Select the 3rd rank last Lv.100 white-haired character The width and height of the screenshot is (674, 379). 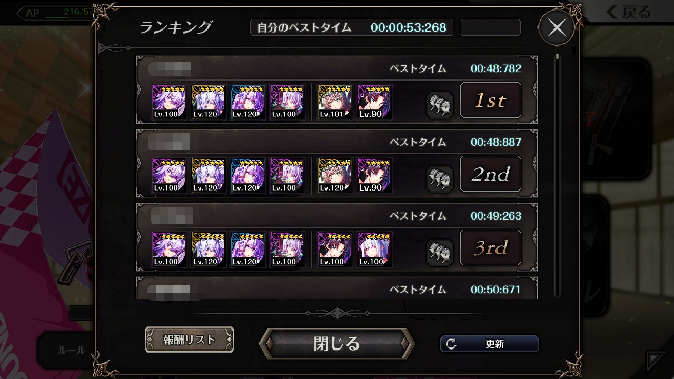(374, 249)
